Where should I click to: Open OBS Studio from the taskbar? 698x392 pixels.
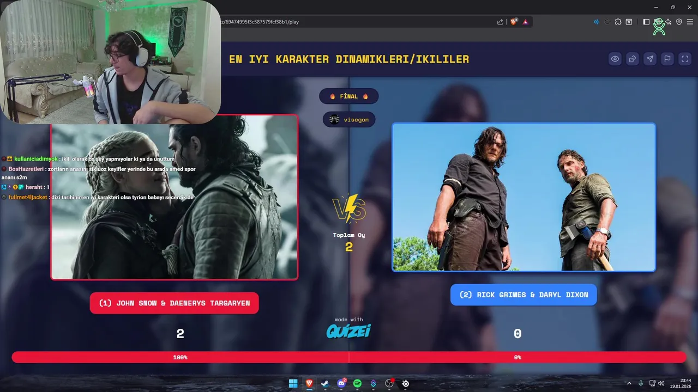(x=389, y=383)
